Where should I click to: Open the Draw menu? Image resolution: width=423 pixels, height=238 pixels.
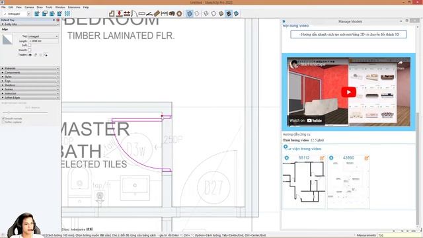click(40, 7)
